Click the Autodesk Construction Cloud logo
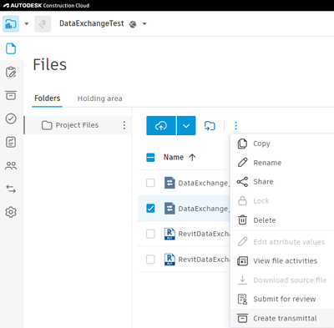Viewport: 334px width, 328px height. coord(47,5)
